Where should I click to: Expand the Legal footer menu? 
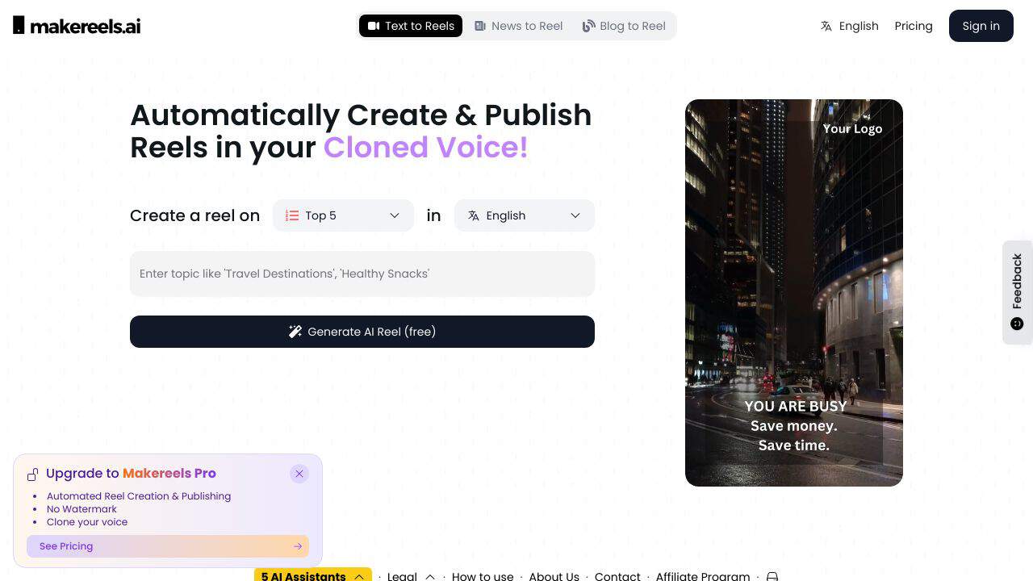(412, 576)
